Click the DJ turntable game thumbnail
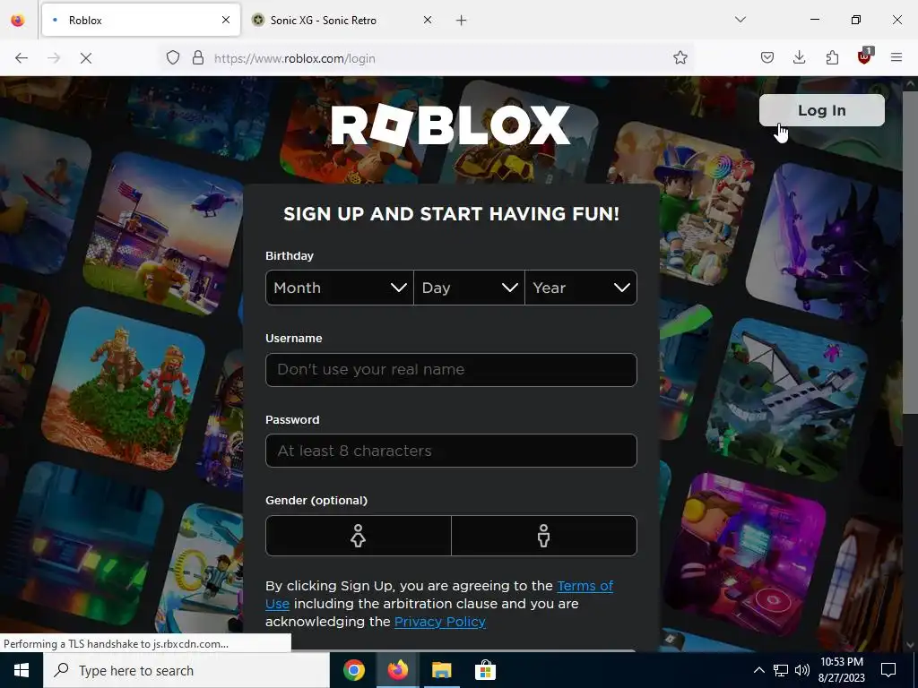Screen dimensions: 918x688 point(743,555)
